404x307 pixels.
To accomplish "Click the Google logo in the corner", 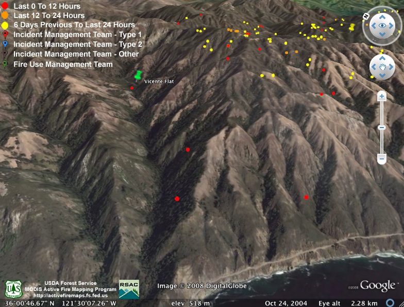I will click(x=378, y=285).
